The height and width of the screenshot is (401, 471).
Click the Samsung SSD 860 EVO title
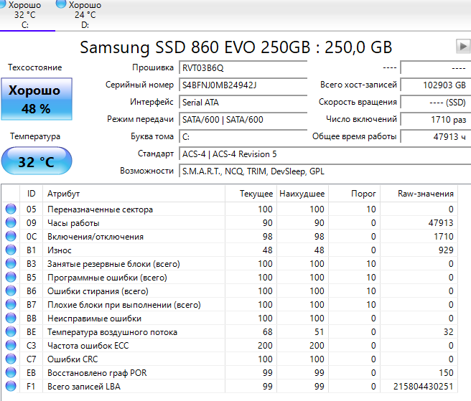coord(235,47)
